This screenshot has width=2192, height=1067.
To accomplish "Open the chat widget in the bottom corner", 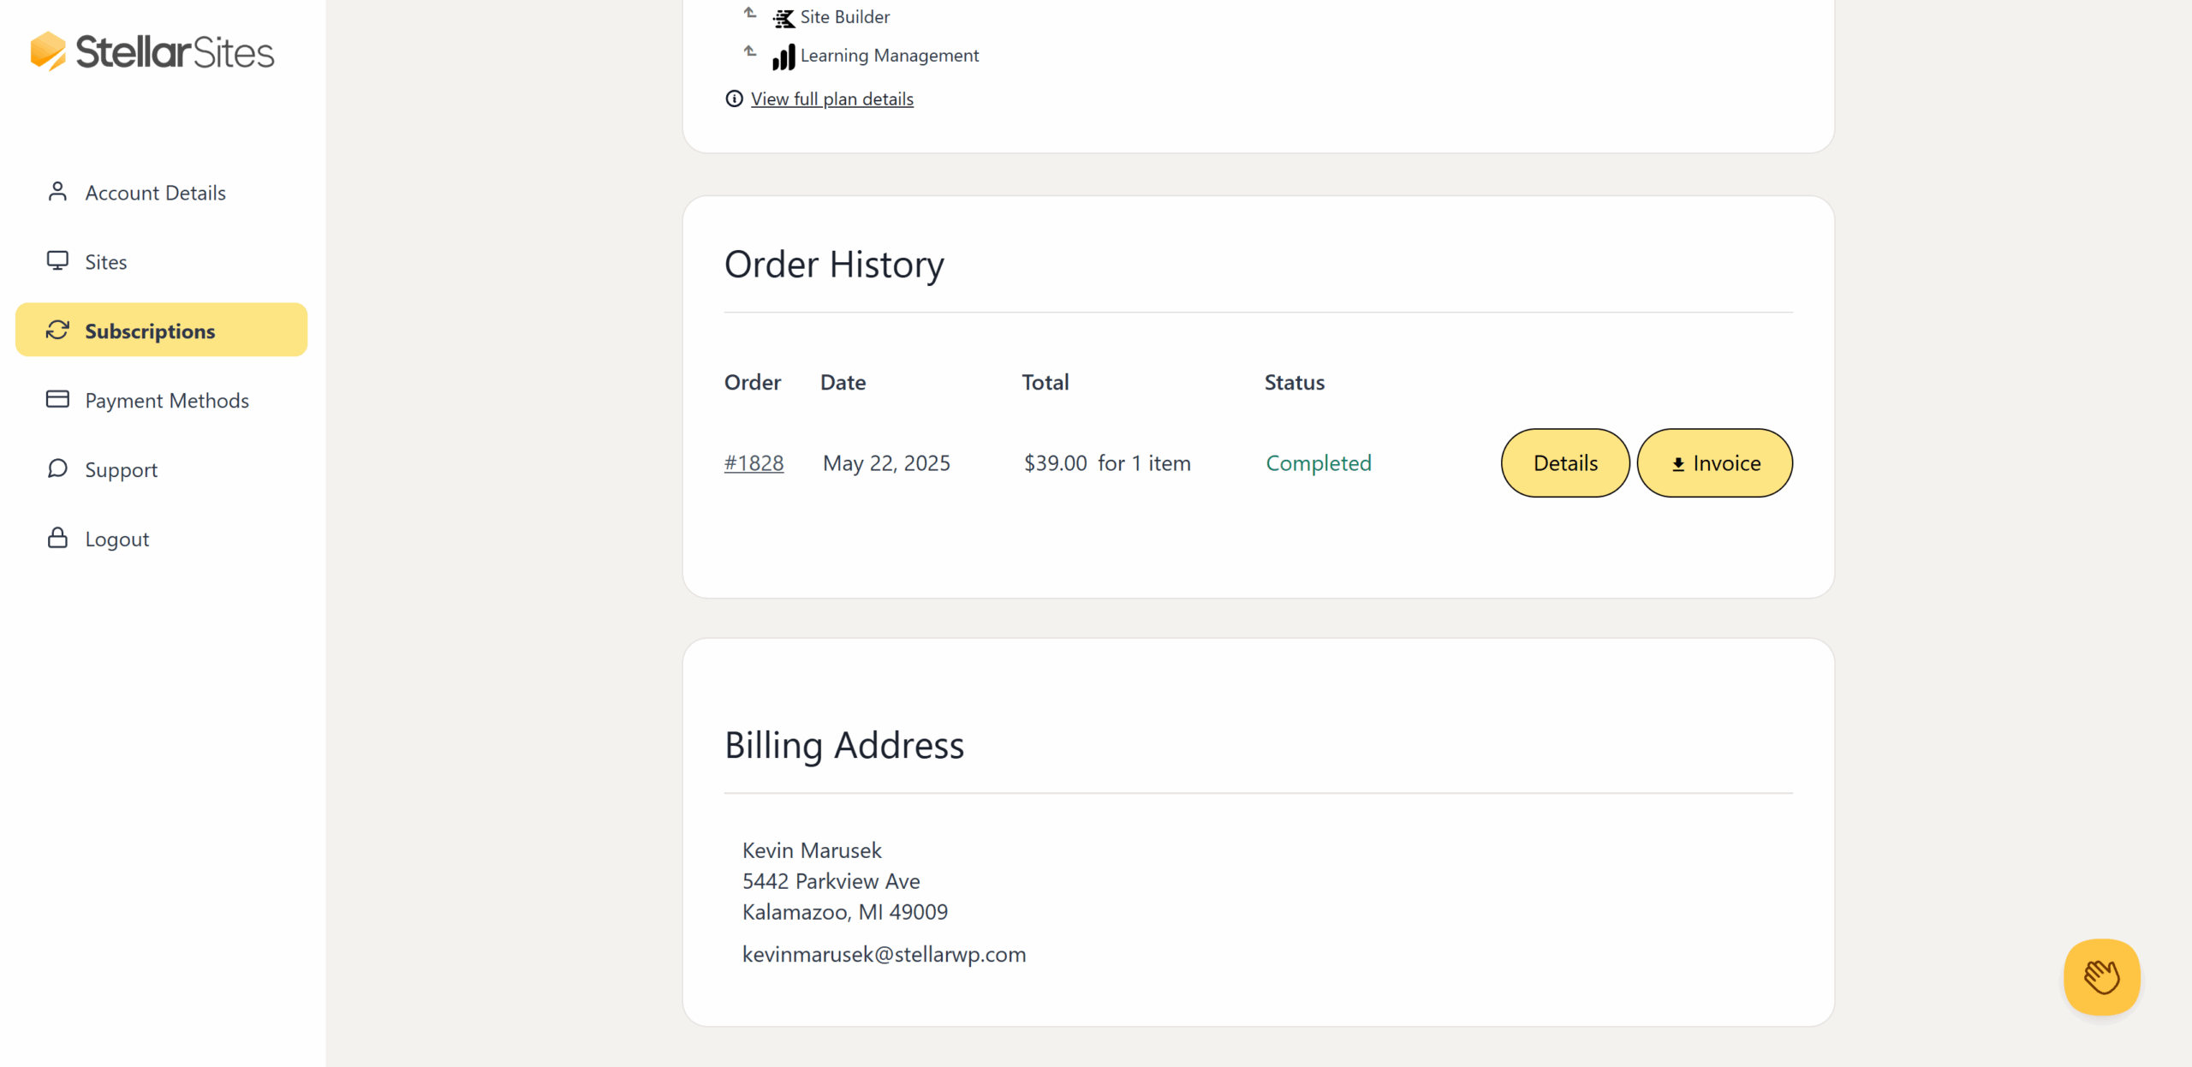I will 2102,977.
